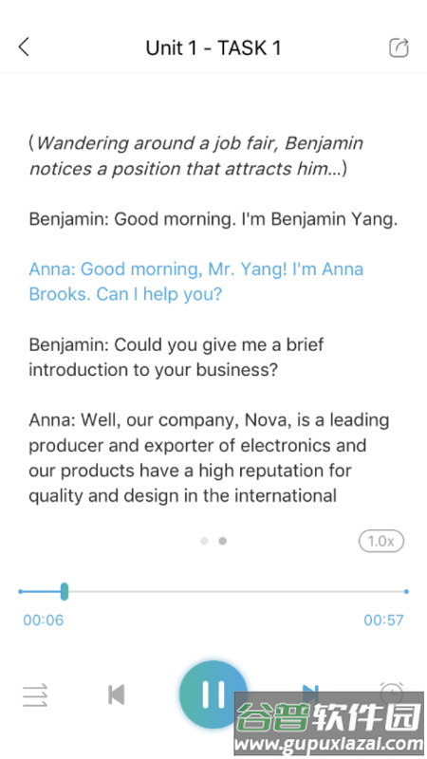Tap the total duration 00:57 label
The width and height of the screenshot is (427, 759).
pos(383,620)
